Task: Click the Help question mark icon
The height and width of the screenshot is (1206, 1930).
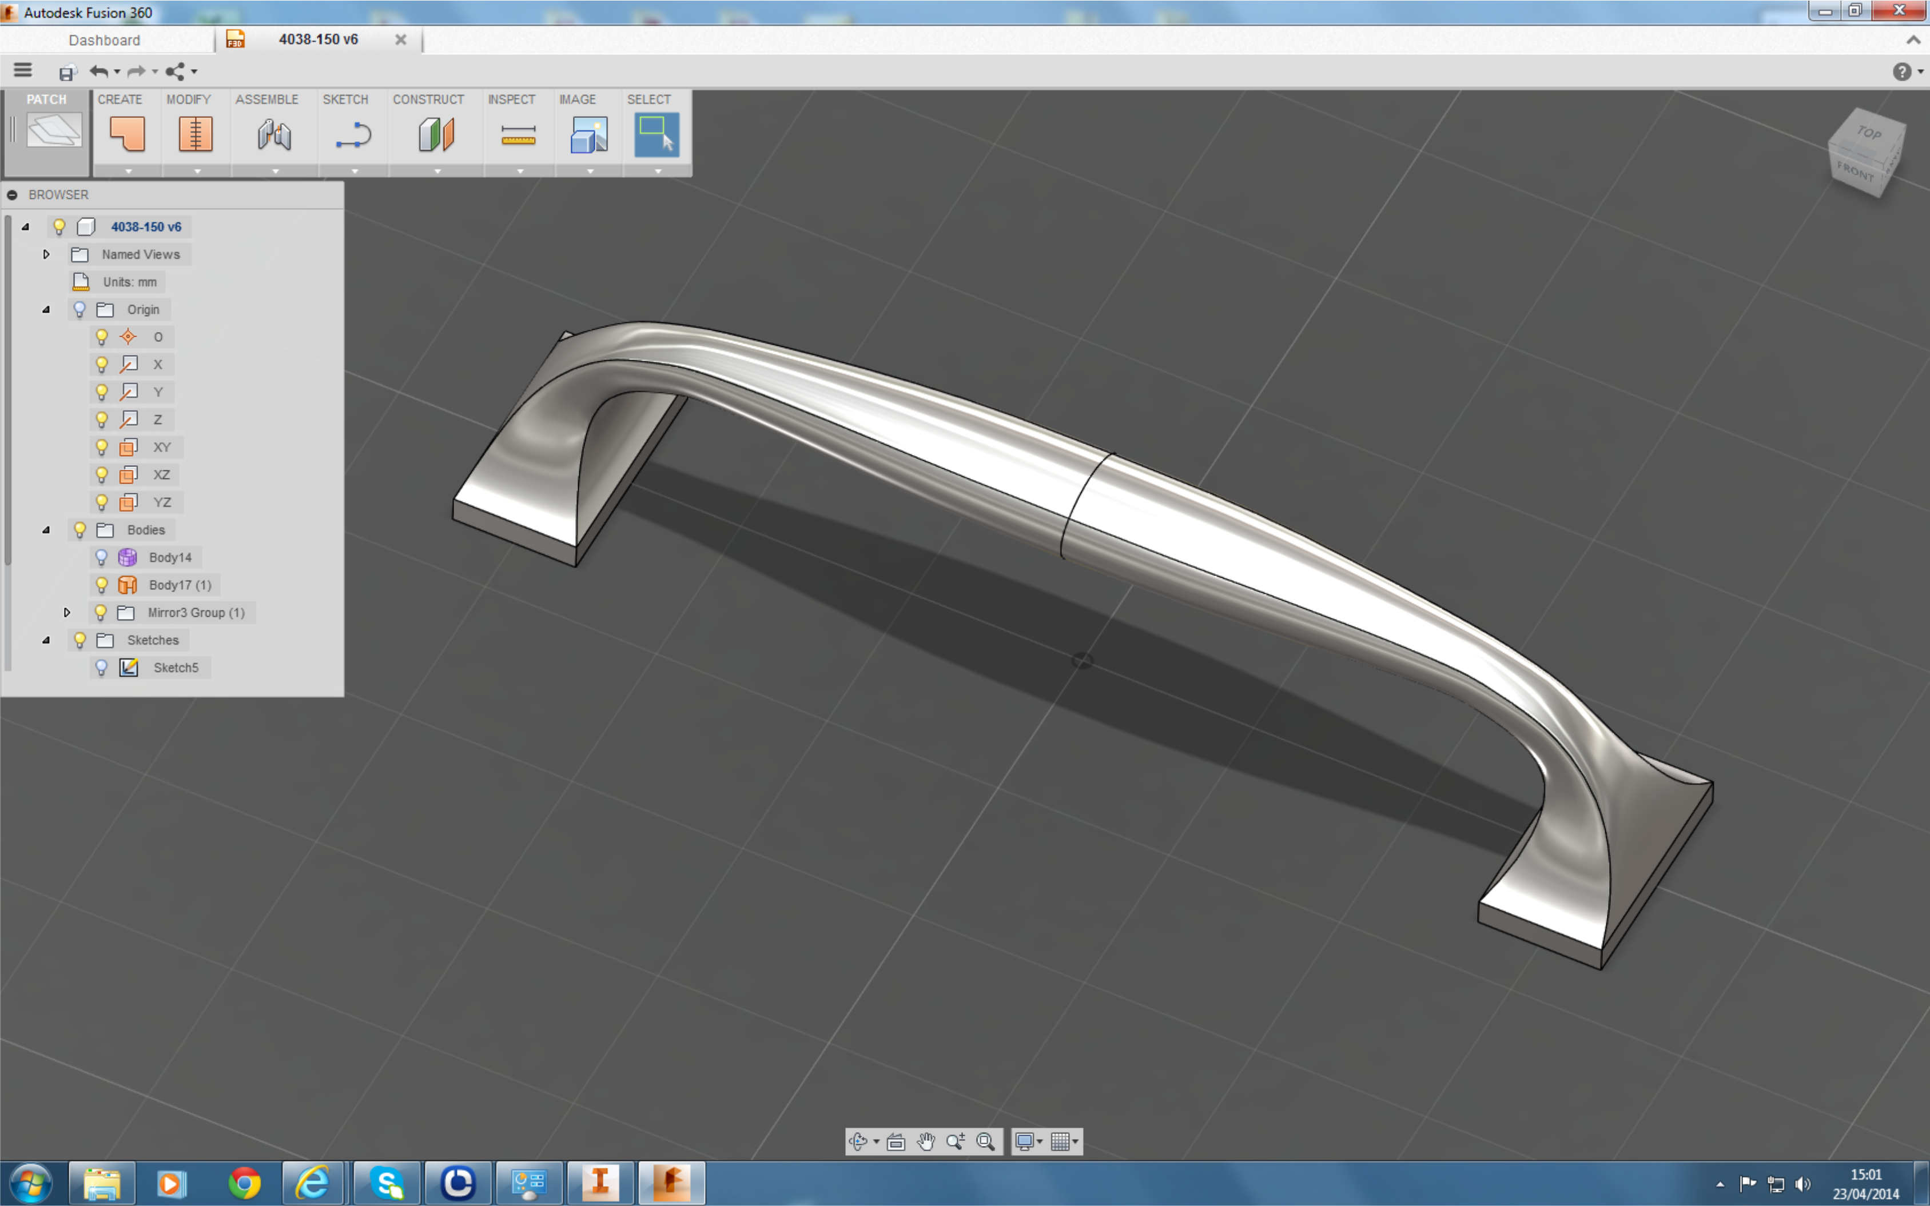Action: coord(1901,72)
